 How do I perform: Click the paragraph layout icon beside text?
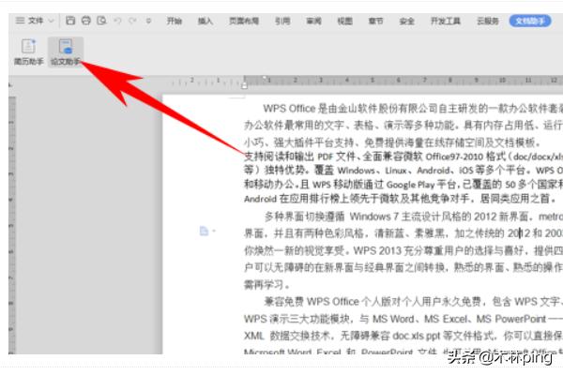[204, 231]
